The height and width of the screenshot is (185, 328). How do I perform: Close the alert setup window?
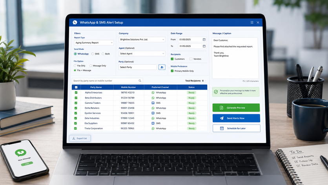coord(258,22)
